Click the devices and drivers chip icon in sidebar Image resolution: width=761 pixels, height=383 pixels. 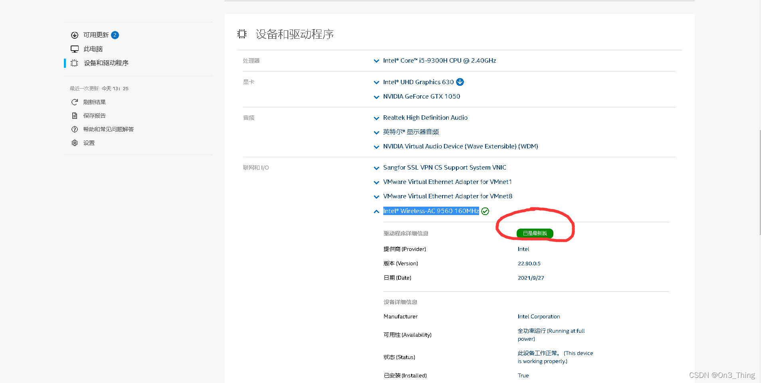point(74,63)
